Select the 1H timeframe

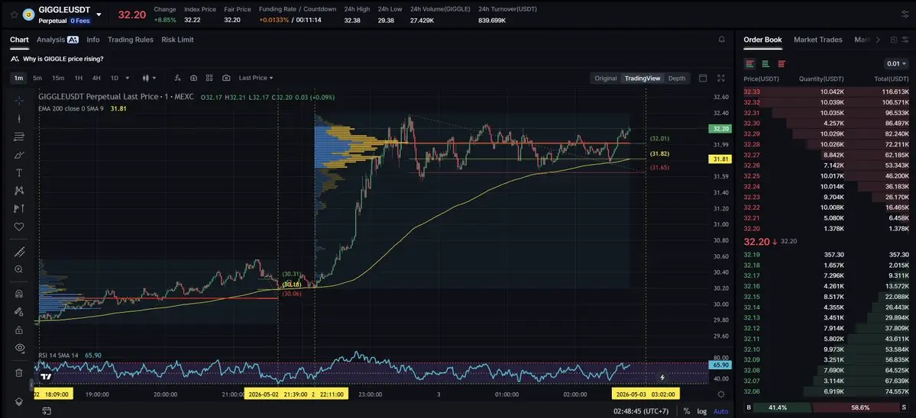78,78
